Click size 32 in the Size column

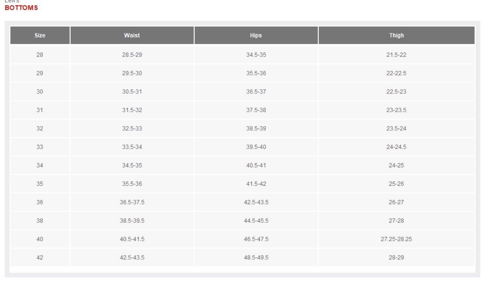coord(40,128)
